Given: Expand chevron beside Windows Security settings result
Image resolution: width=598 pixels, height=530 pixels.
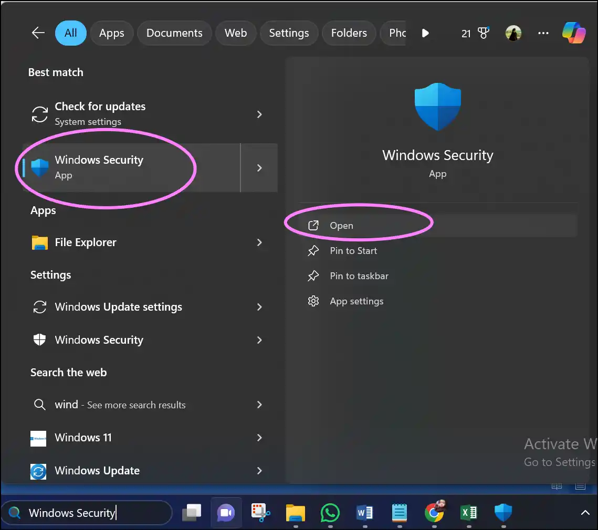Looking at the screenshot, I should [259, 340].
